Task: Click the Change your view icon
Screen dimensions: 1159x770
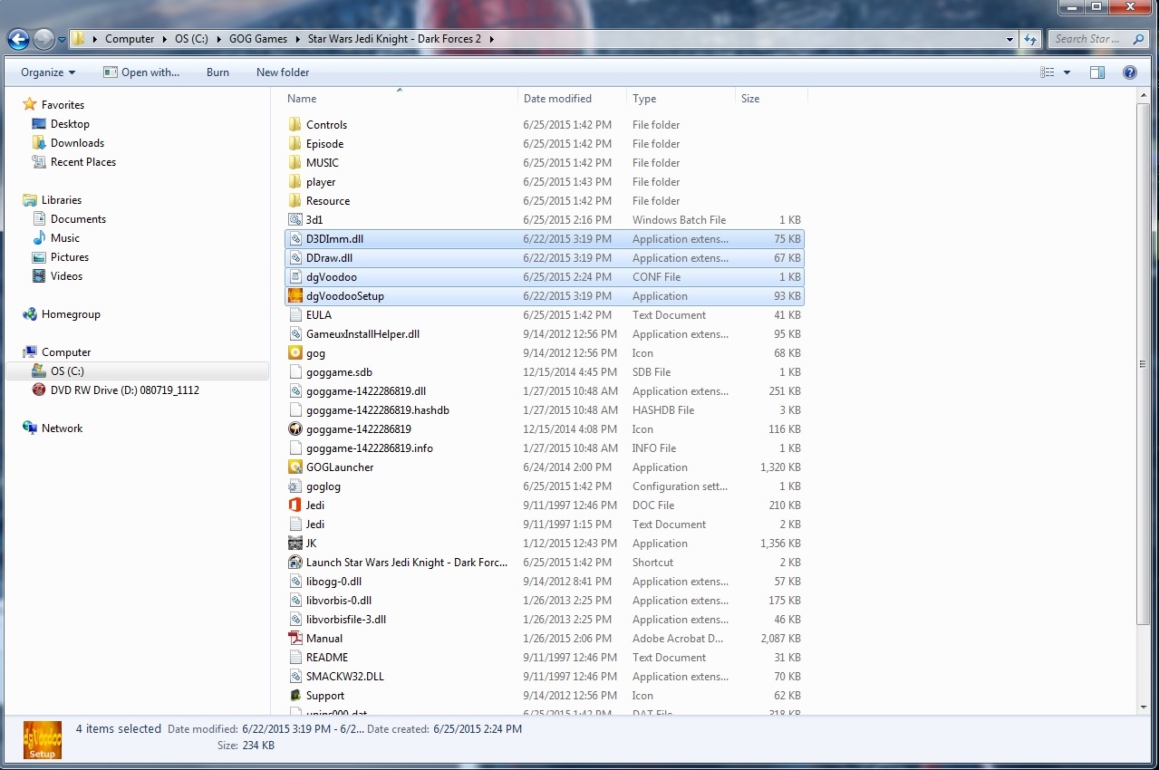Action: click(1048, 72)
